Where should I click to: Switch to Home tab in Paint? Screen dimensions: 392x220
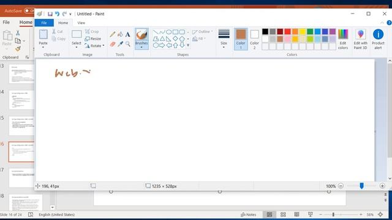[63, 23]
